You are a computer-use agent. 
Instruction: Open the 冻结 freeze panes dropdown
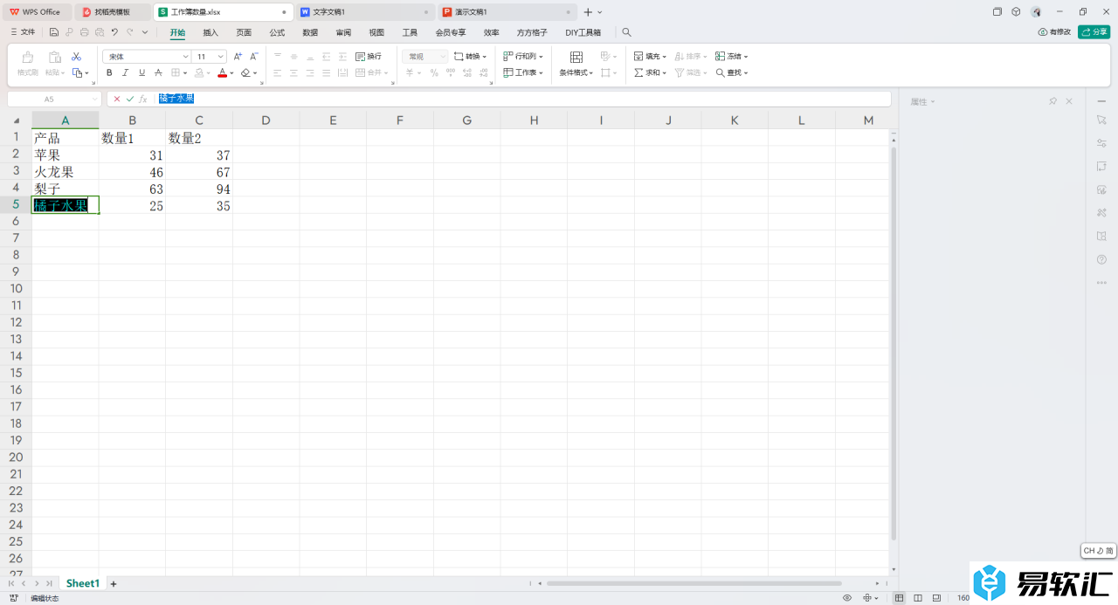click(732, 56)
